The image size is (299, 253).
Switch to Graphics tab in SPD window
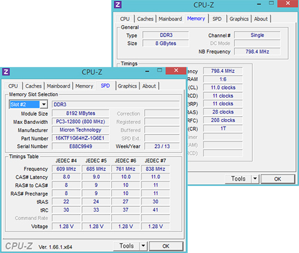(x=127, y=86)
